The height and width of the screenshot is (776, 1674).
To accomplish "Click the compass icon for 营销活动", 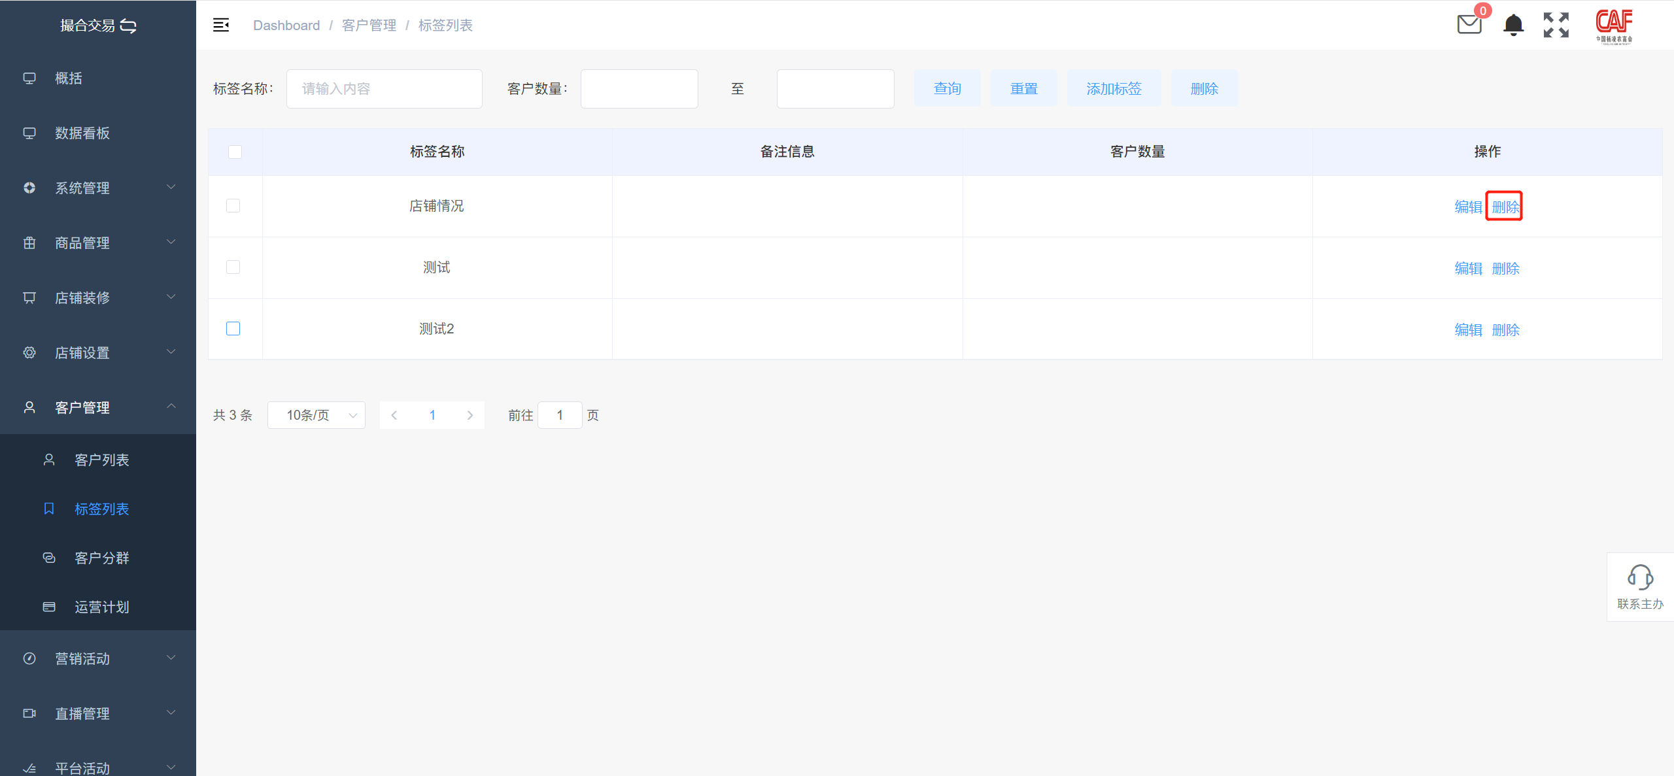I will click(x=29, y=659).
